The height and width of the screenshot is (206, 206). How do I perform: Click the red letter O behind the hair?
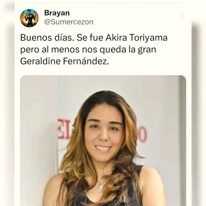click(x=142, y=134)
